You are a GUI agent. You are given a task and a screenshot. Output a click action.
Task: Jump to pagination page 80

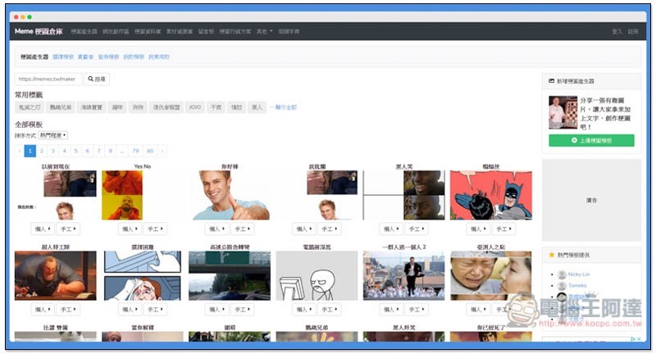click(x=149, y=151)
